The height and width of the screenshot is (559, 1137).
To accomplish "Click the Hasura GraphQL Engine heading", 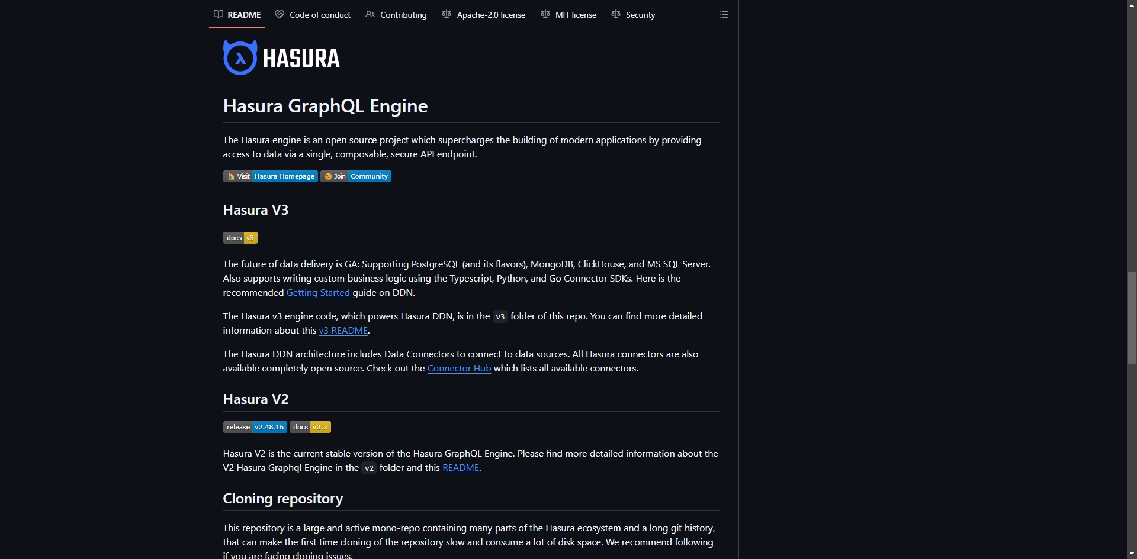I will point(326,106).
